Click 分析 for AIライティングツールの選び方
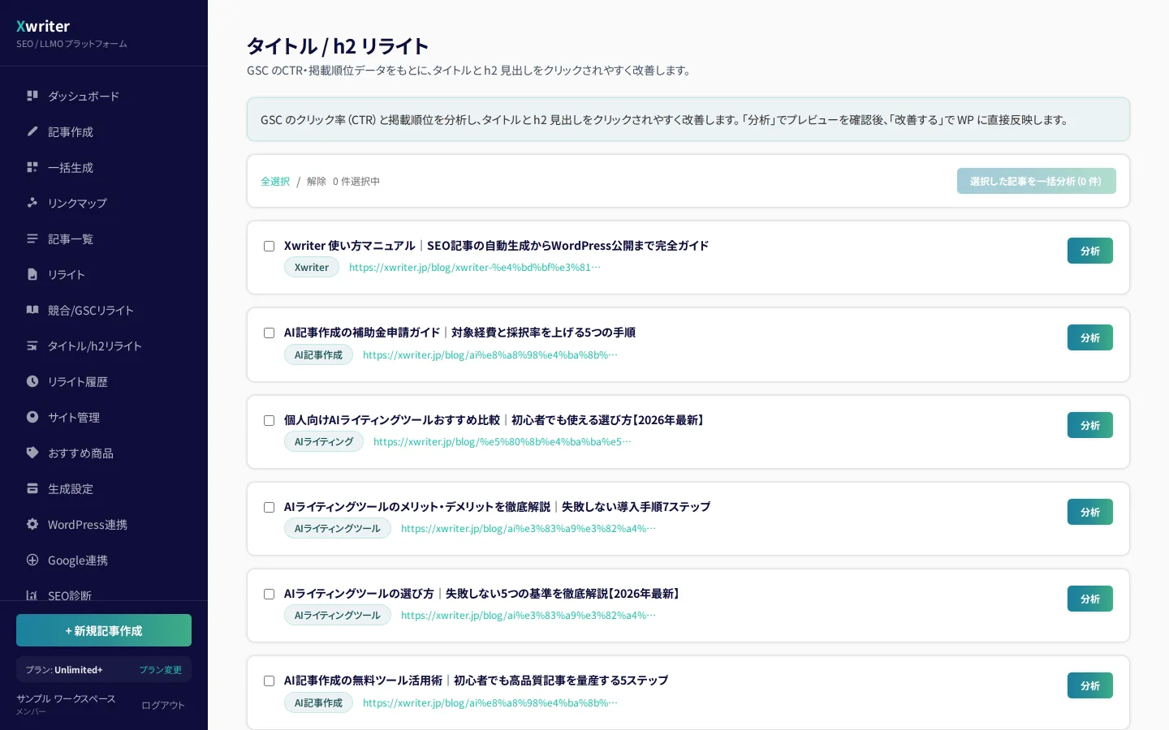Screen dimensions: 1169x730 1090,599
